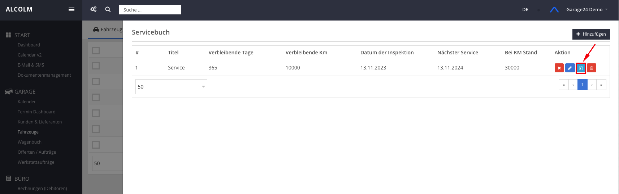Tick the third checkbox in vehicle list
Viewport: 619px width, 194px height.
(x=96, y=81)
